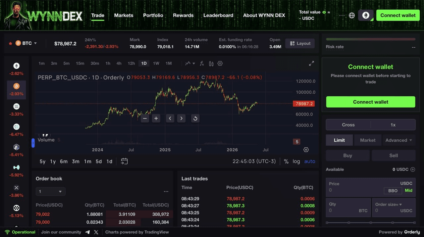The width and height of the screenshot is (424, 237).
Task: Open the language globe icon
Action: coord(352,15)
